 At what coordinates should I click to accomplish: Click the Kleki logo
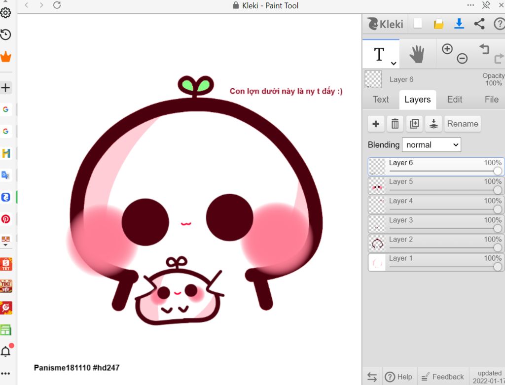385,24
